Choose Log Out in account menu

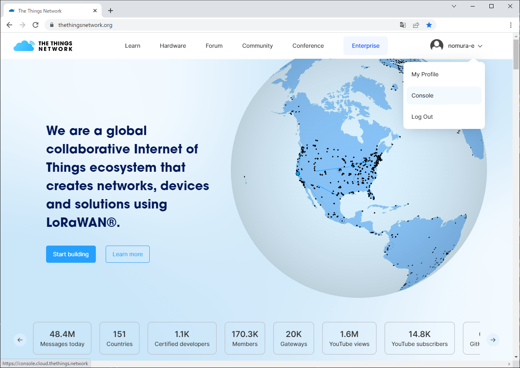pyautogui.click(x=444, y=117)
